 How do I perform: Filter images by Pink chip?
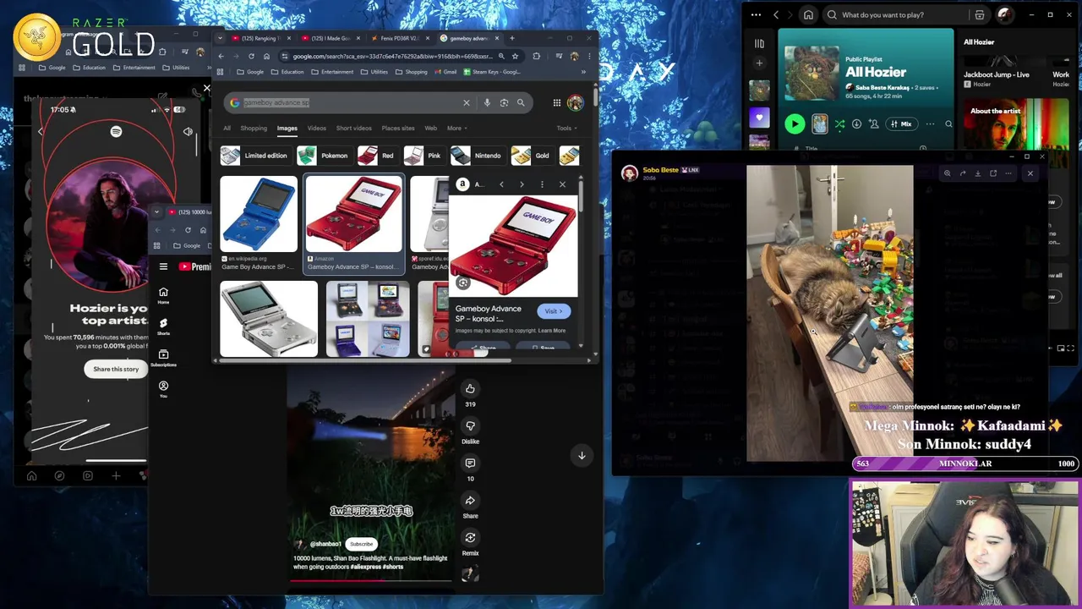(x=424, y=156)
